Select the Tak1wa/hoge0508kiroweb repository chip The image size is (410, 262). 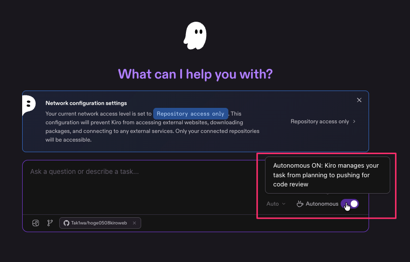100,223
